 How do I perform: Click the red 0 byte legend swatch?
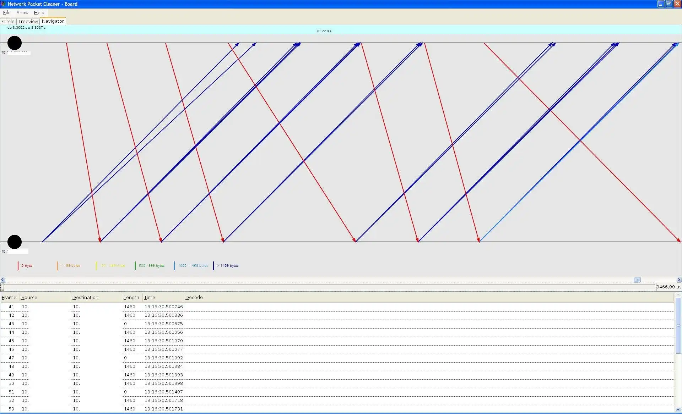(18, 266)
